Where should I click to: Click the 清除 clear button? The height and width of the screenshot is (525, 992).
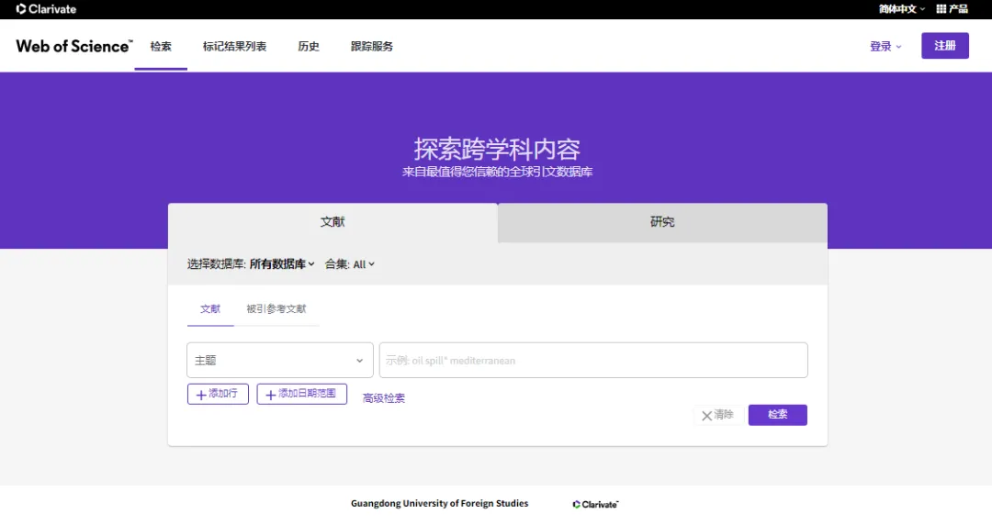pos(718,415)
